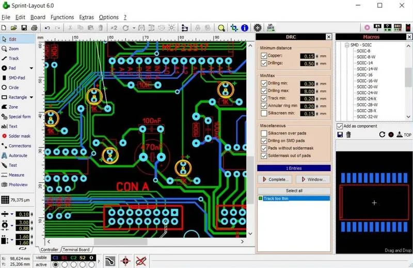
Task: Select the Measure tool
Action: click(13, 175)
